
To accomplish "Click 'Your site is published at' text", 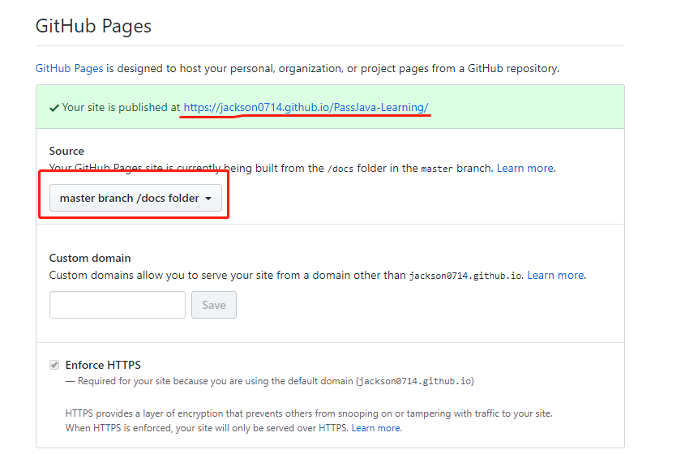I will point(121,107).
